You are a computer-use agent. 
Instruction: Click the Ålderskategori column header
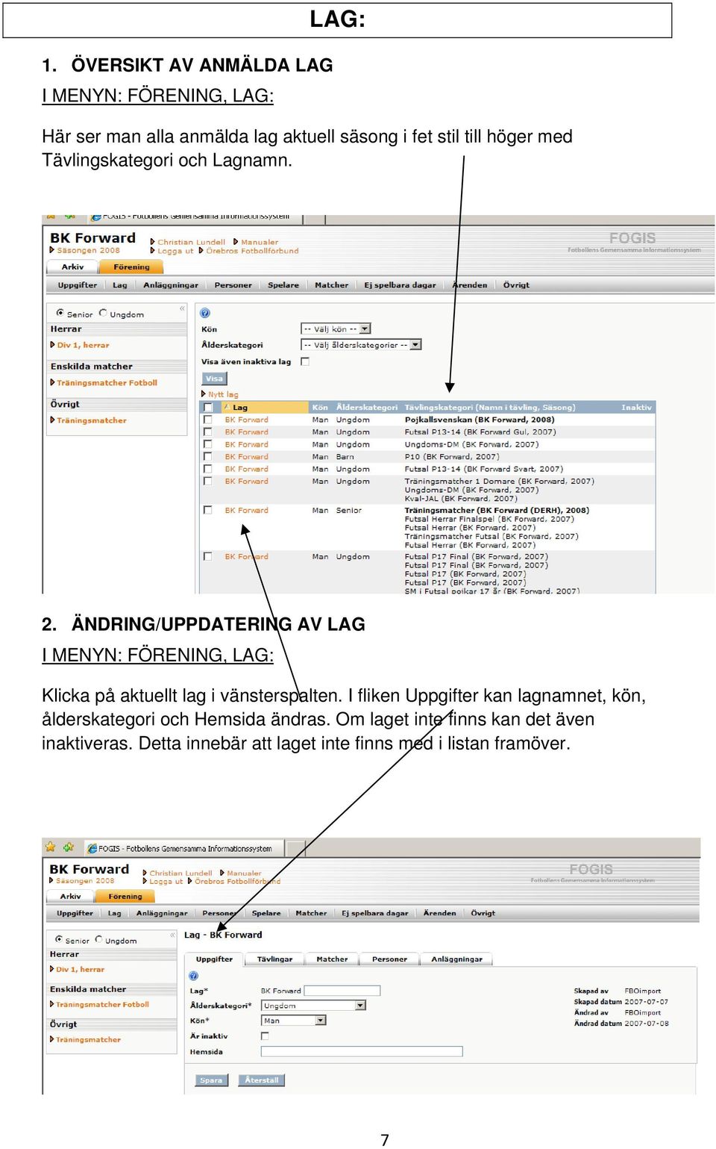point(366,407)
